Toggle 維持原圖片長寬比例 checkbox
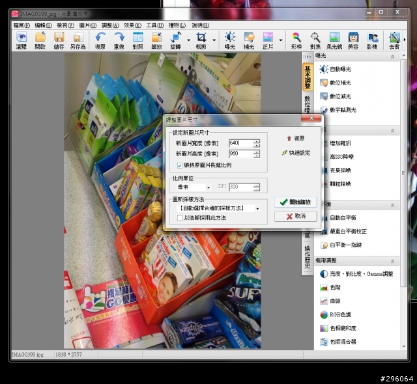The width and height of the screenshot is (417, 384). click(x=180, y=165)
